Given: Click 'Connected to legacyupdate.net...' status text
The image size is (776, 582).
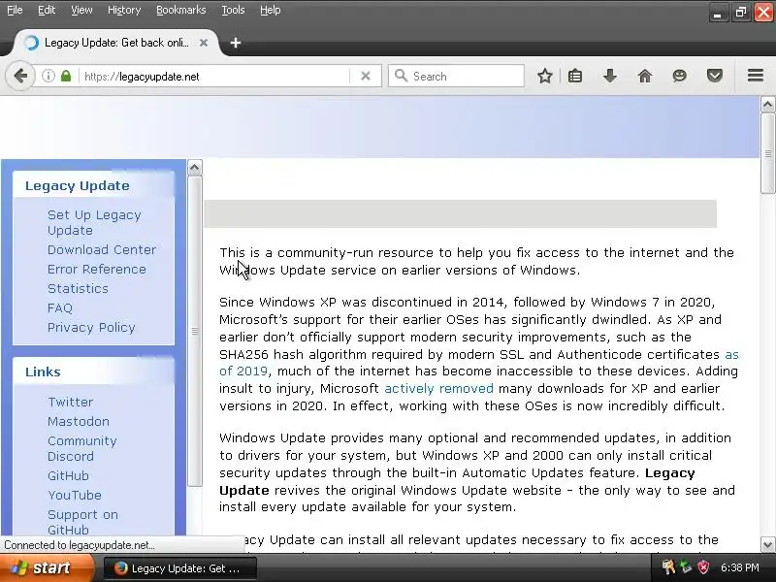Looking at the screenshot, I should pos(80,545).
